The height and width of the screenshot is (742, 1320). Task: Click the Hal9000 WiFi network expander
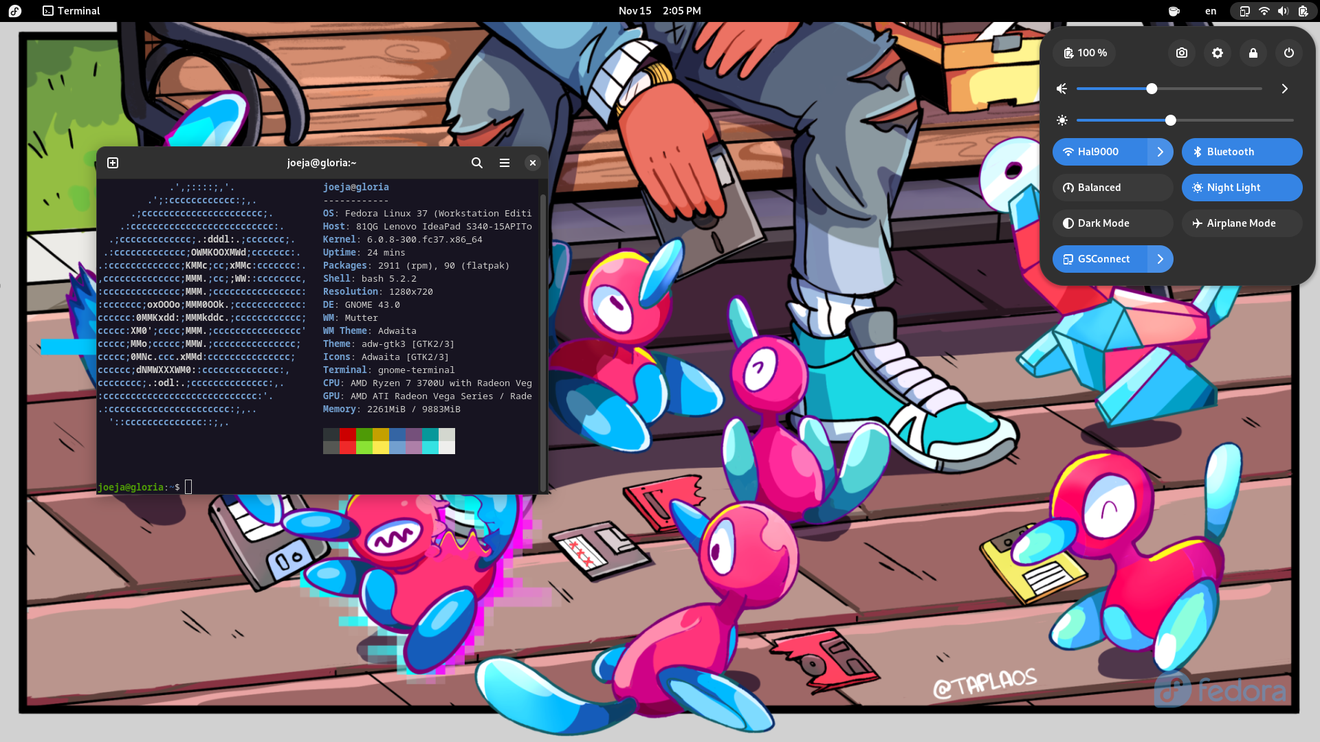click(x=1160, y=151)
